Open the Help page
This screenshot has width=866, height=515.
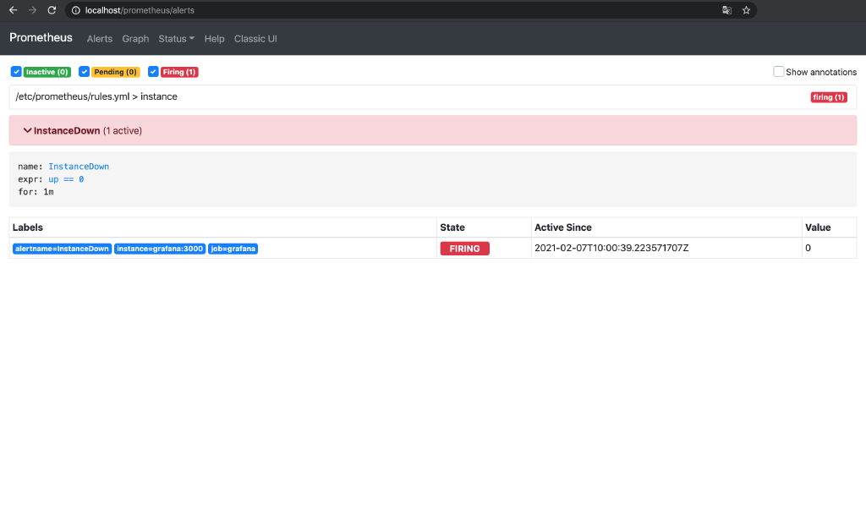point(214,38)
